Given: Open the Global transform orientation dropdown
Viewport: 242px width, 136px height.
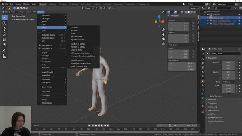Looking at the screenshot, I should click(x=87, y=8).
